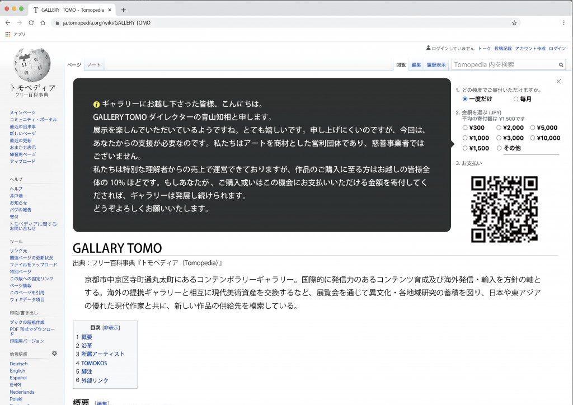
Task: Go back using the browser back arrow
Action: (8, 22)
